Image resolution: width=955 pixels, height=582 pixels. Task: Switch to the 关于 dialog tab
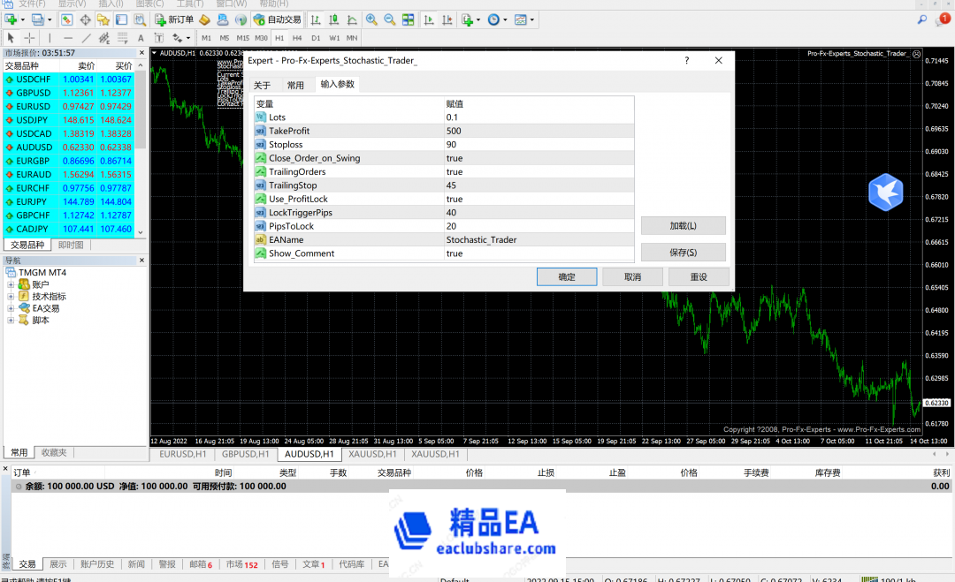point(262,85)
